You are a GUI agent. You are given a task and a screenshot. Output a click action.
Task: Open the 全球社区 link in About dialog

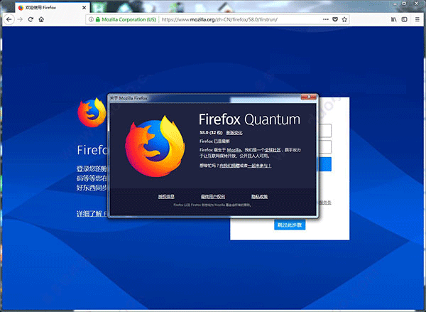tap(273, 150)
